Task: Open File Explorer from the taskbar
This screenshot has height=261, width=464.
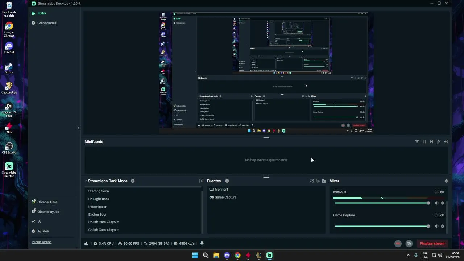Action: point(216,255)
